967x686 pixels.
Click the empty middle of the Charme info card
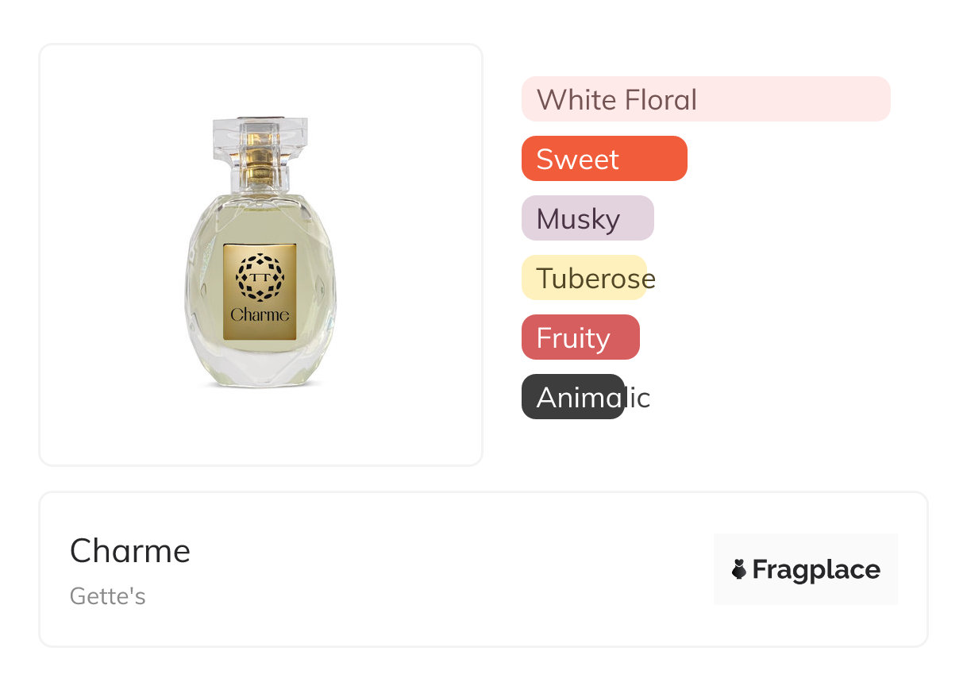[x=445, y=569]
